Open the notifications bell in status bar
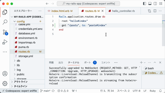 [160, 91]
